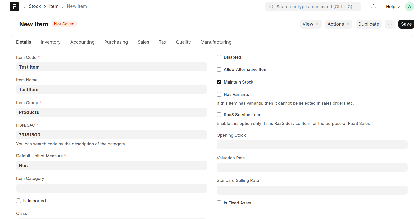Toggle the sidebar hamburger menu icon
Screen dimensions: 418x219
point(13,24)
